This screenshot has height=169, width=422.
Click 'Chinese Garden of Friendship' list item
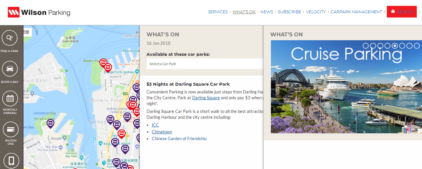179,139
